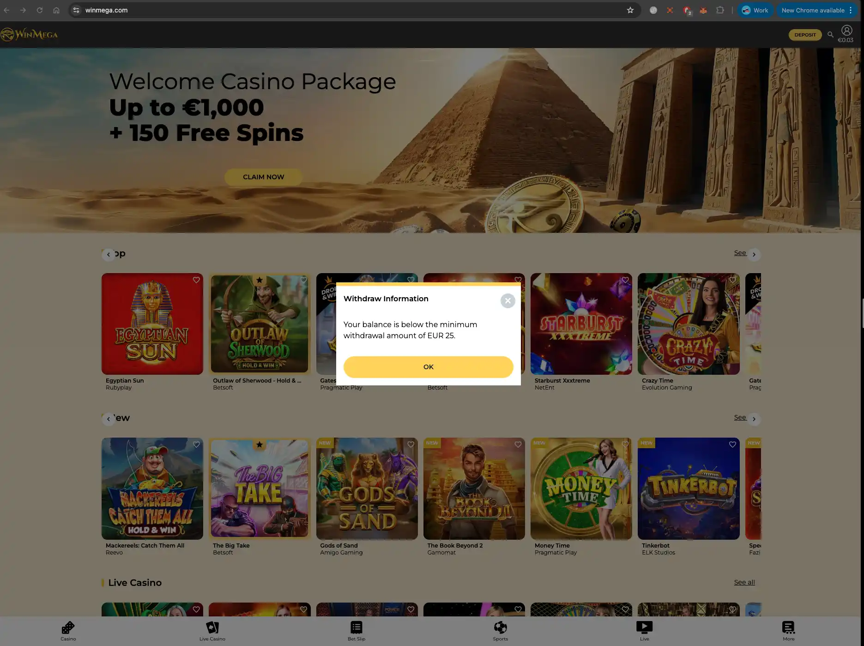
Task: Click the WinMega logo
Action: (29, 35)
